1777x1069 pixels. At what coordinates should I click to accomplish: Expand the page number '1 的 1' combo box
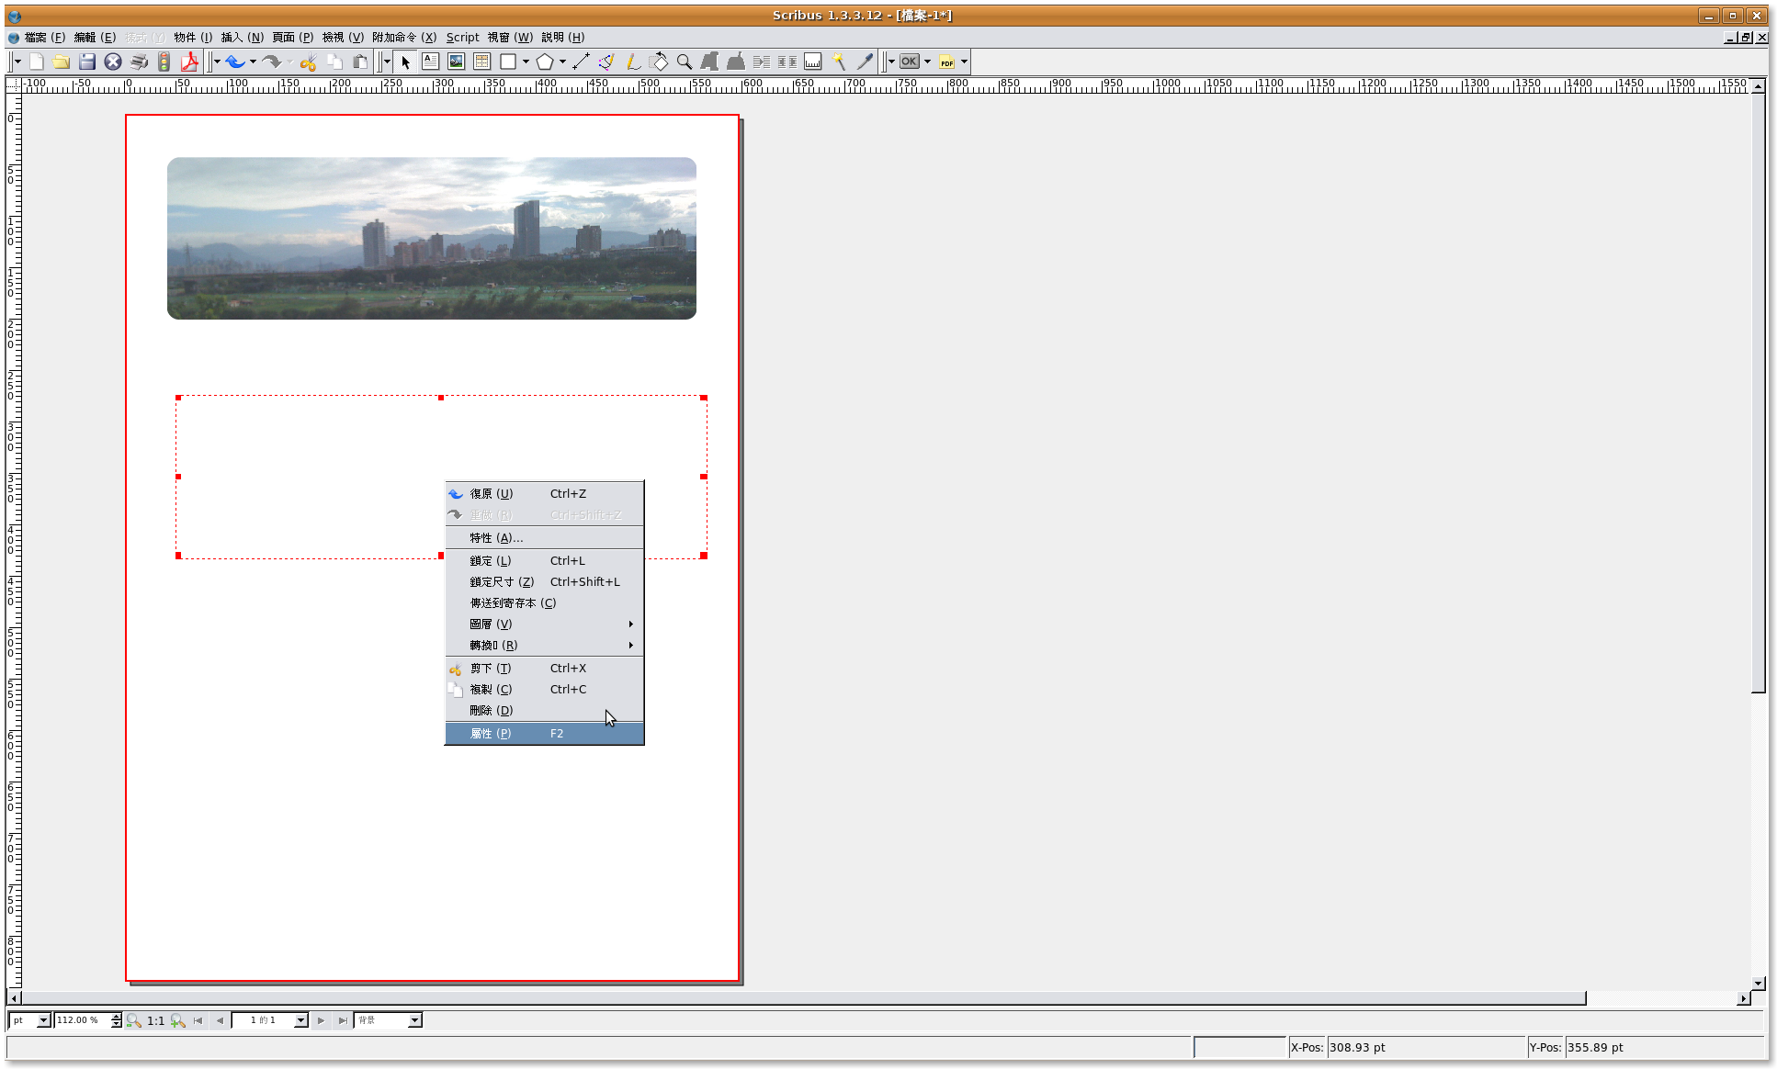(x=300, y=1020)
